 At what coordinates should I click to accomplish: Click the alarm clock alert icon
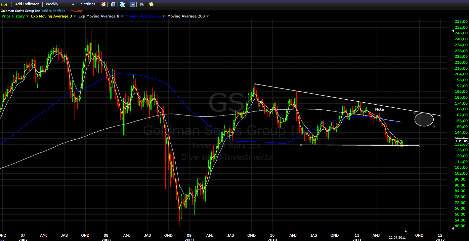104,4
